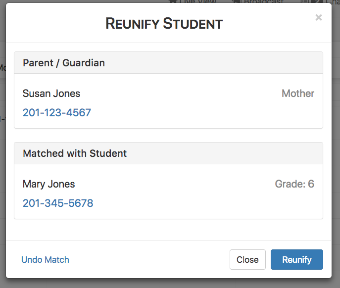This screenshot has height=288, width=340.
Task: Click the Parent / Guardian panel header
Action: pyautogui.click(x=168, y=63)
